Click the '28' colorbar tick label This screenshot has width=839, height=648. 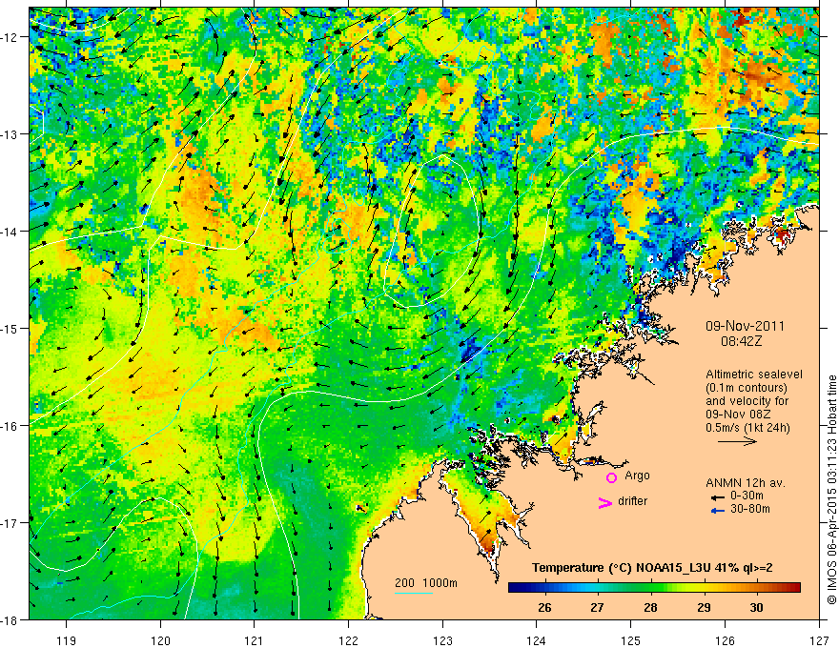pos(650,608)
